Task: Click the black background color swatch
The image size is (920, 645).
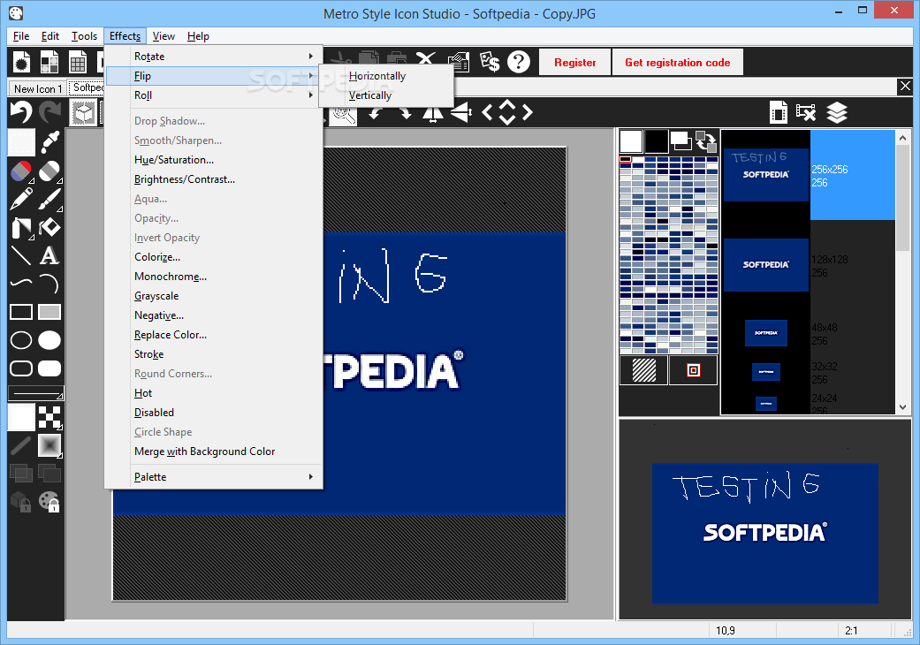Action: click(656, 141)
